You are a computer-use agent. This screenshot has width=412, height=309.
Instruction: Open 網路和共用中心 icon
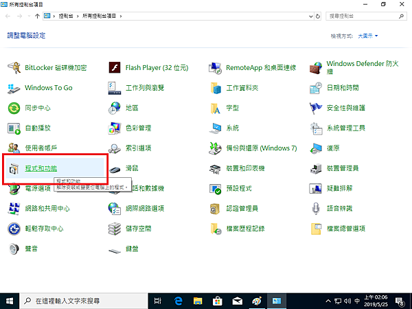[14, 209]
